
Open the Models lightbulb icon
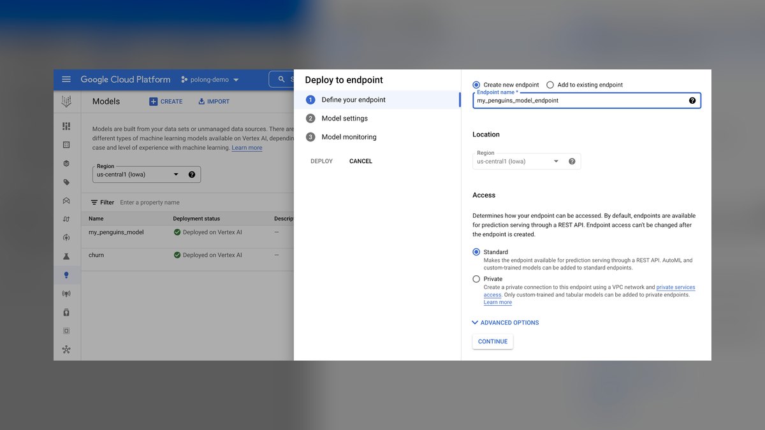pyautogui.click(x=66, y=275)
